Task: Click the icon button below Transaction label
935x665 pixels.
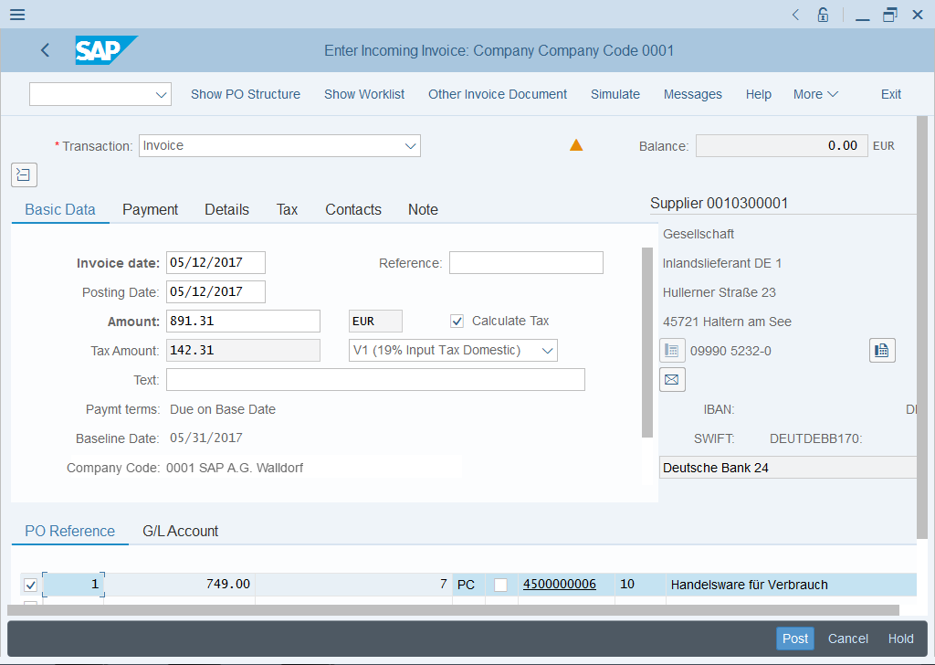Action: tap(24, 174)
